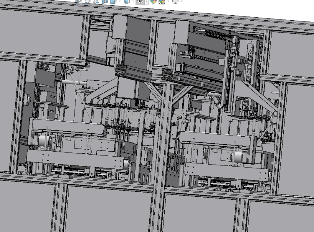
Task: Select the cylindrical motor on the lower left
Action: pos(45,141)
